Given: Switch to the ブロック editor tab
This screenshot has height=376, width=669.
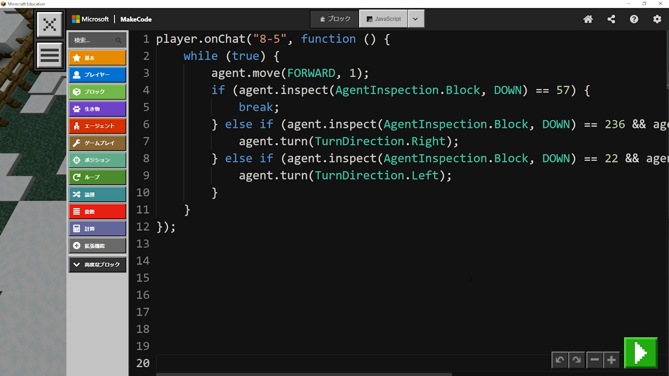Looking at the screenshot, I should click(x=335, y=19).
